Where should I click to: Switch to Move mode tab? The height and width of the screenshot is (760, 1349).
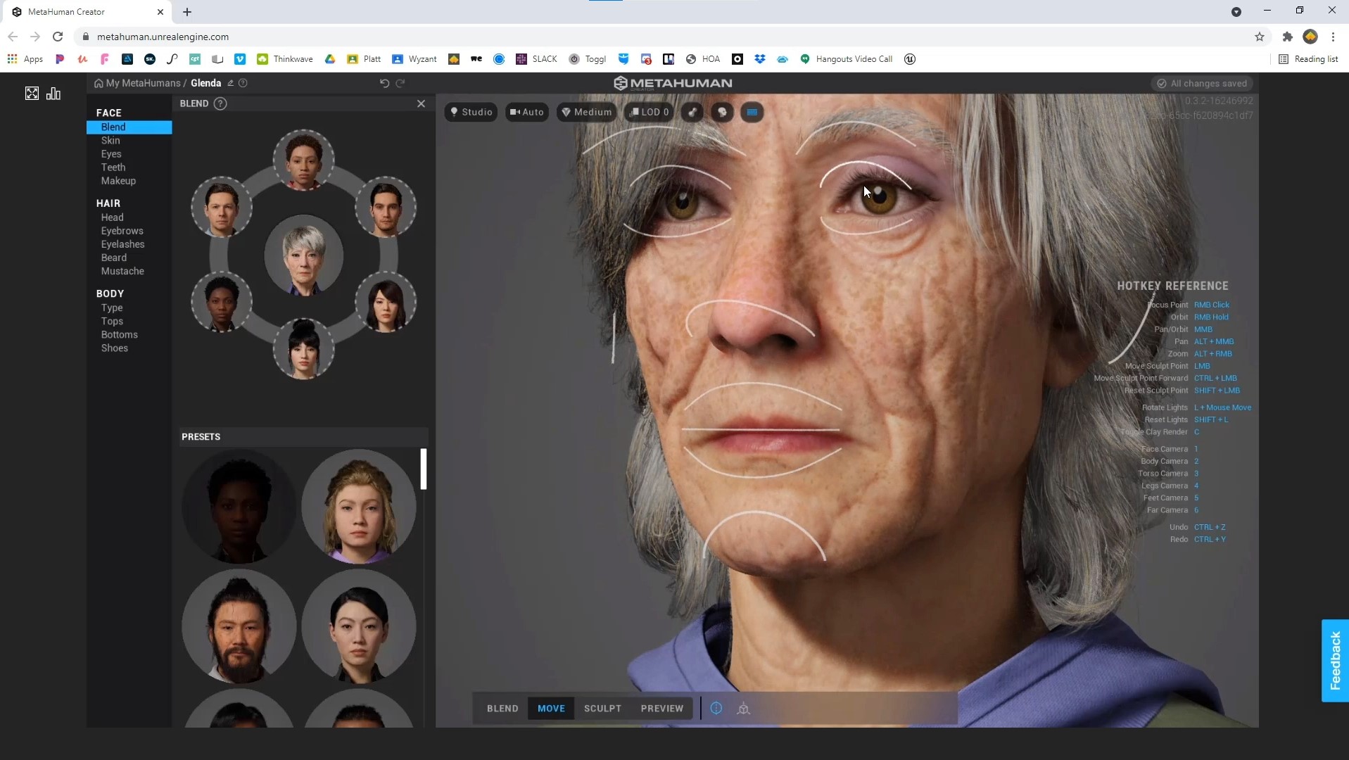click(x=551, y=709)
